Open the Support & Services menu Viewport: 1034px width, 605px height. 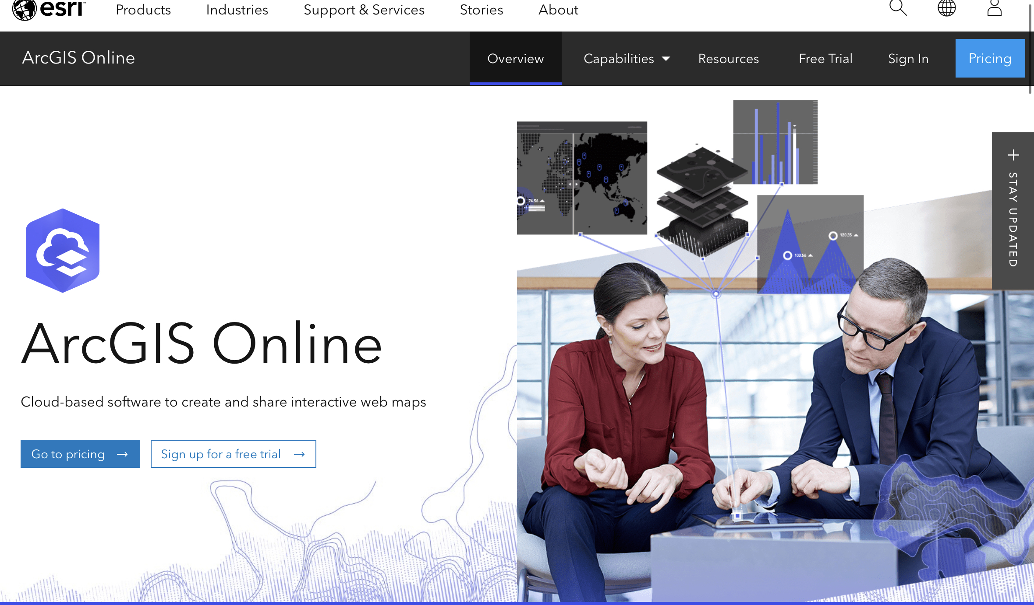(364, 10)
